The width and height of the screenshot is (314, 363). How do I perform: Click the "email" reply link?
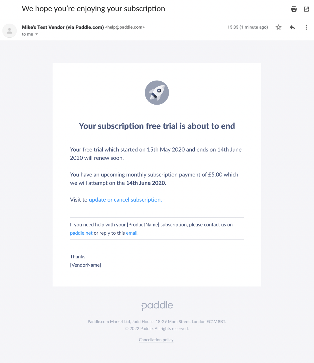click(132, 233)
